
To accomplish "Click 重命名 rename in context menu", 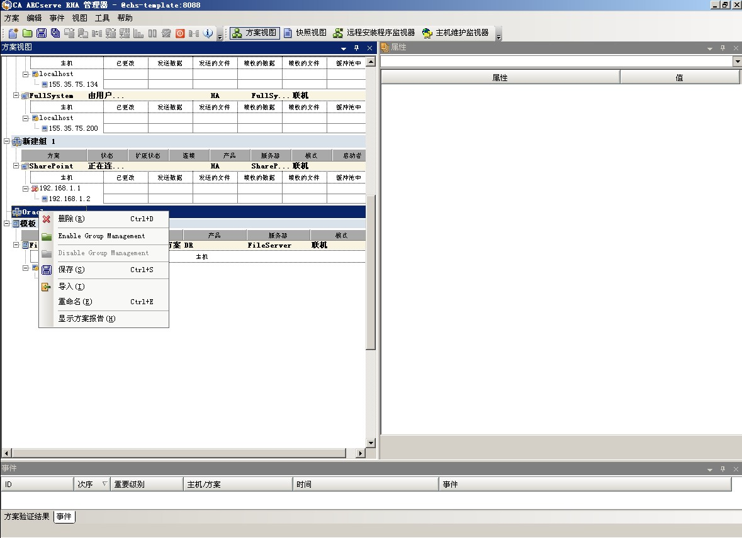I will point(75,302).
